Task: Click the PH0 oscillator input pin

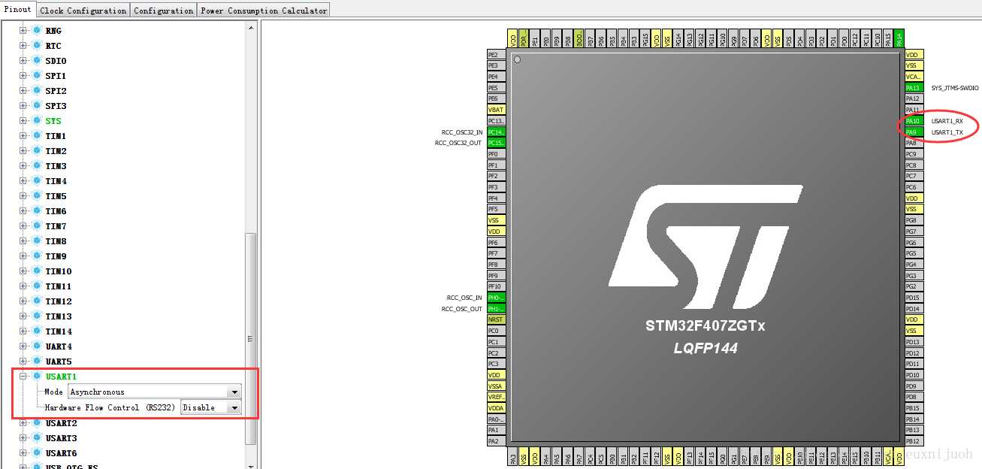Action: click(497, 298)
